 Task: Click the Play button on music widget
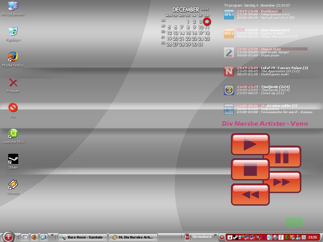click(x=250, y=144)
